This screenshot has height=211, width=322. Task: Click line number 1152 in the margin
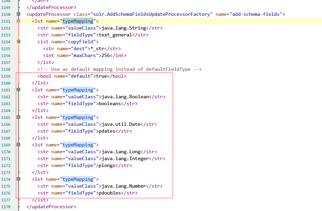click(6, 28)
